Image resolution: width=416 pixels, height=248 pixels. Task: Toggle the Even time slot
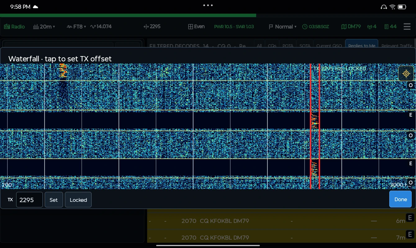196,27
